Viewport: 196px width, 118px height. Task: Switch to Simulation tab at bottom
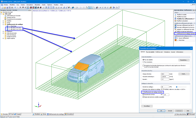69,114
